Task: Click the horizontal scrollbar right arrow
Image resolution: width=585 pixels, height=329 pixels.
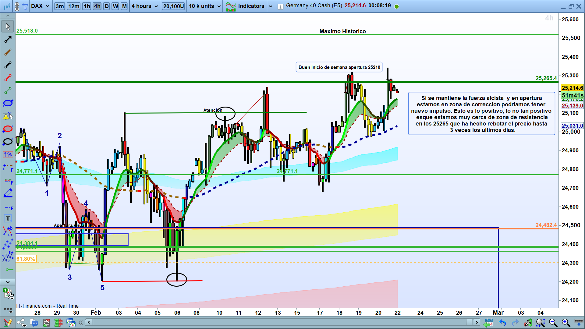Action: point(477,322)
